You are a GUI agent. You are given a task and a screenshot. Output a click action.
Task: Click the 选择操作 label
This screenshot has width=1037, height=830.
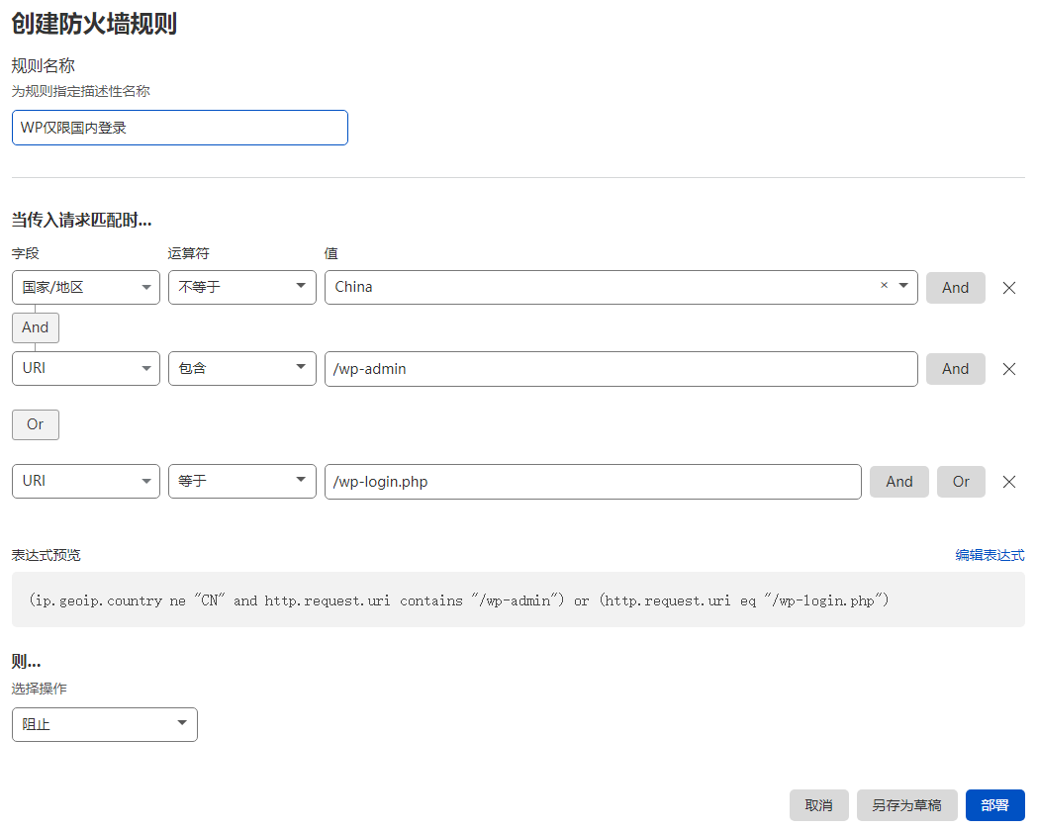39,689
